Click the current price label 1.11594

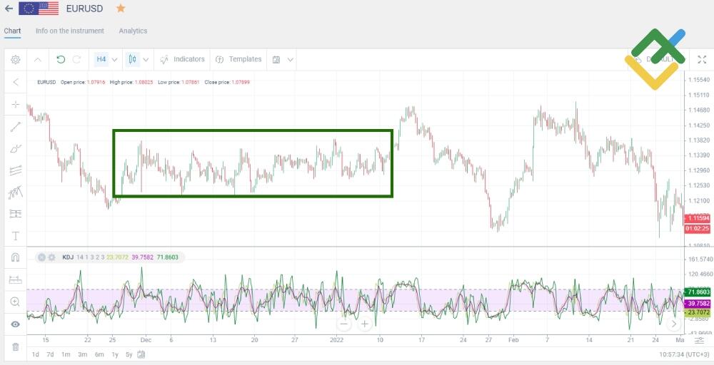click(697, 219)
